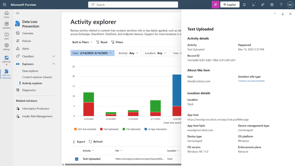Open the settings gear in top bar
Viewport: 295px width, 166px height.
coord(272,4)
